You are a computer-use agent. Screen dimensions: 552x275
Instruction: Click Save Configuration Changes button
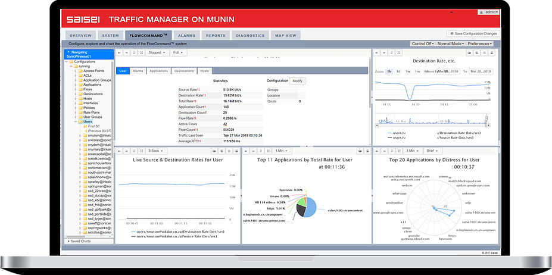point(473,33)
